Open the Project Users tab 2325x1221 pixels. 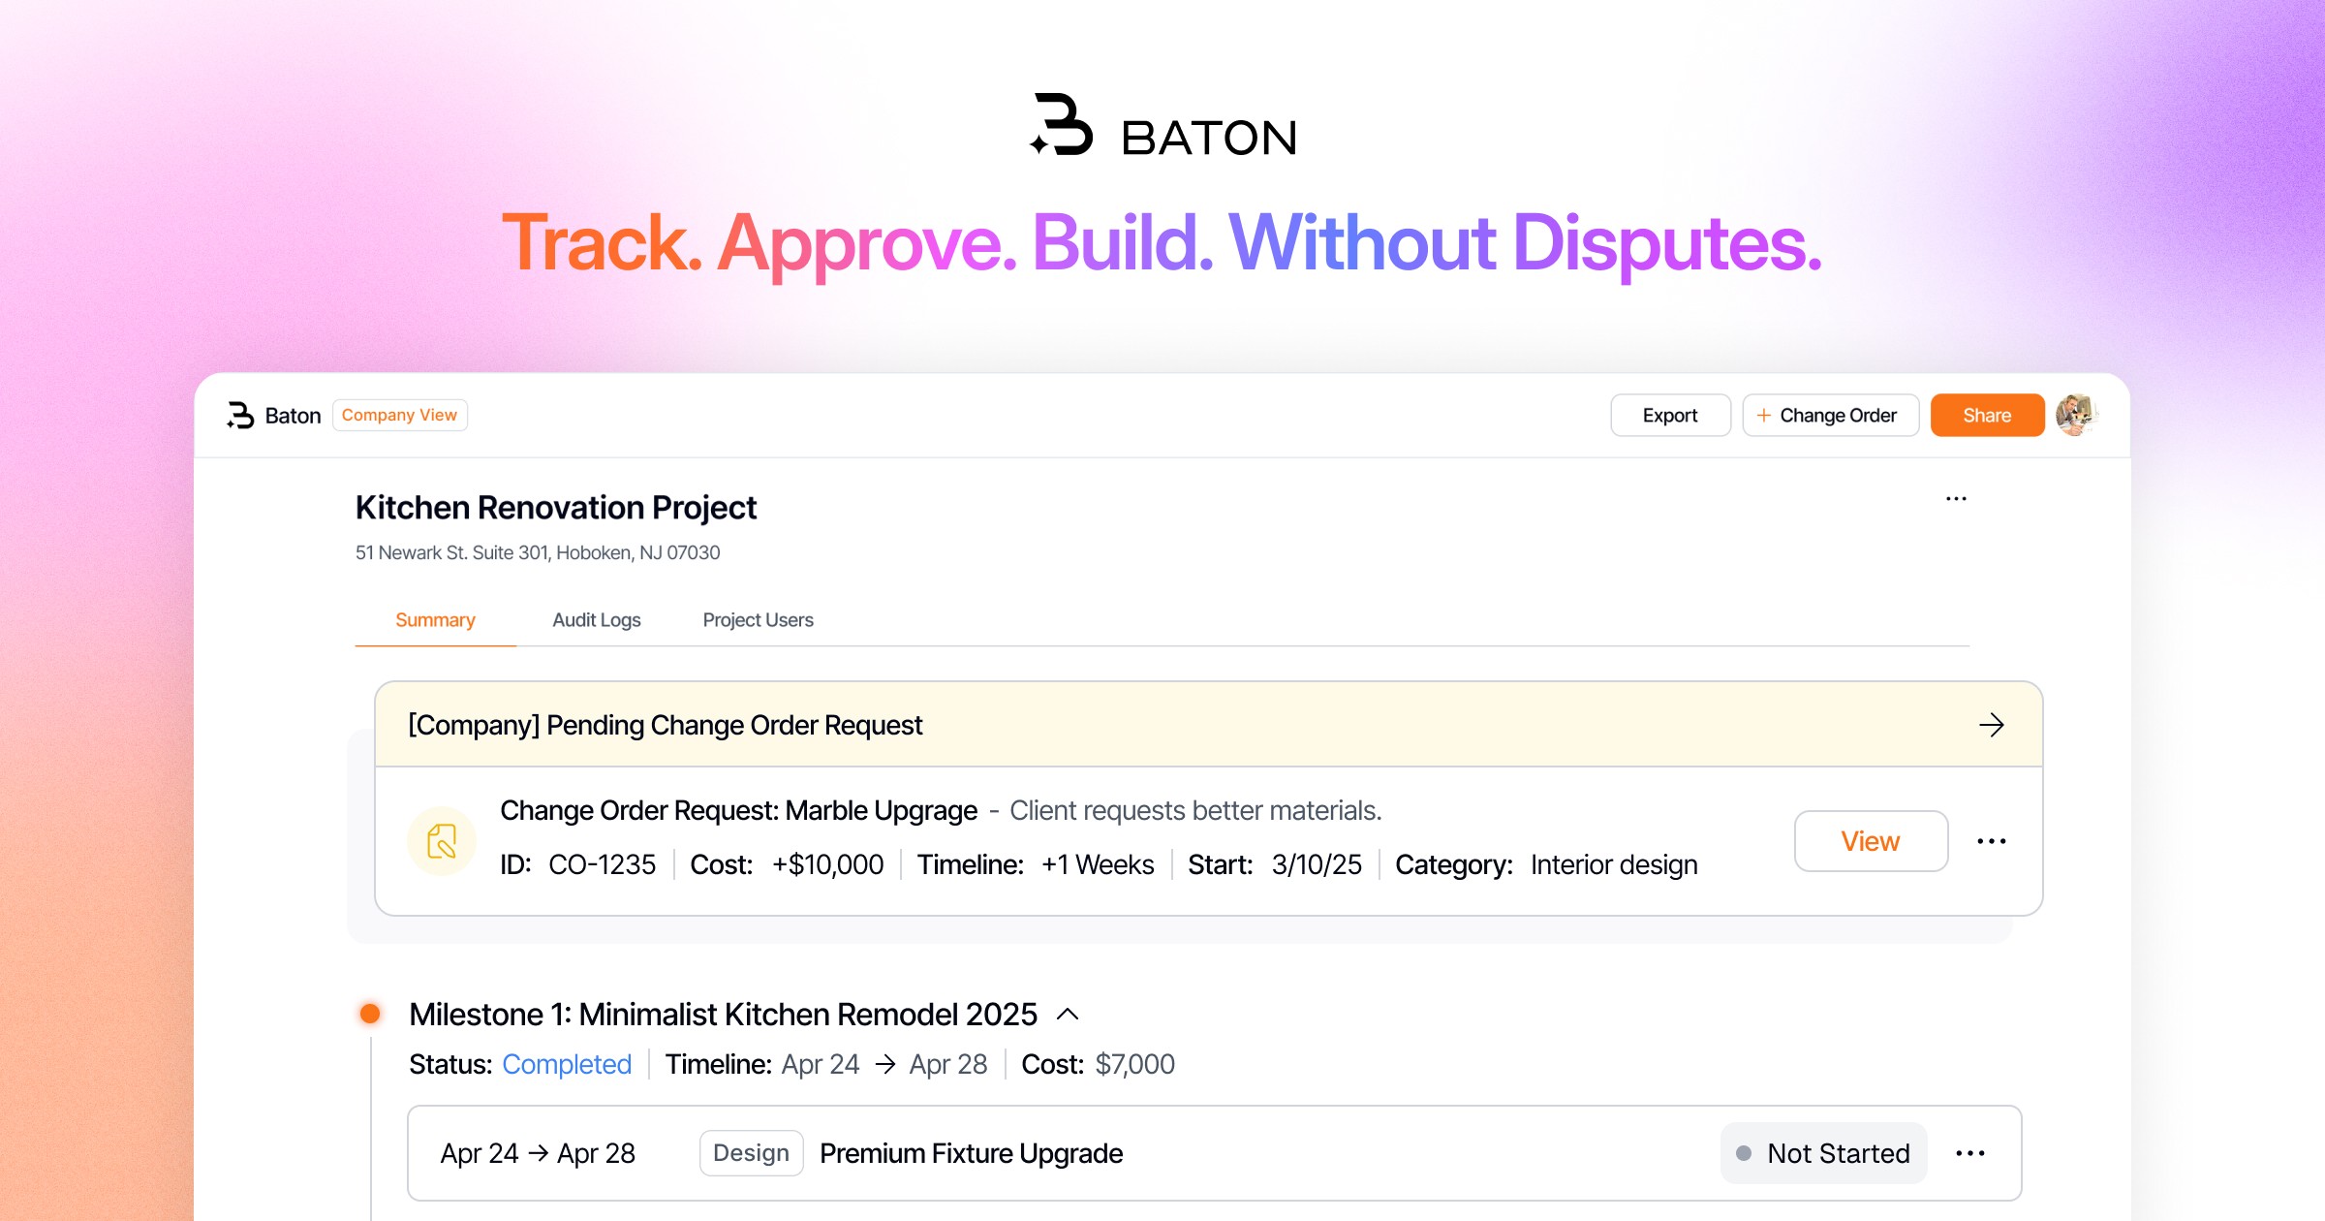click(758, 619)
